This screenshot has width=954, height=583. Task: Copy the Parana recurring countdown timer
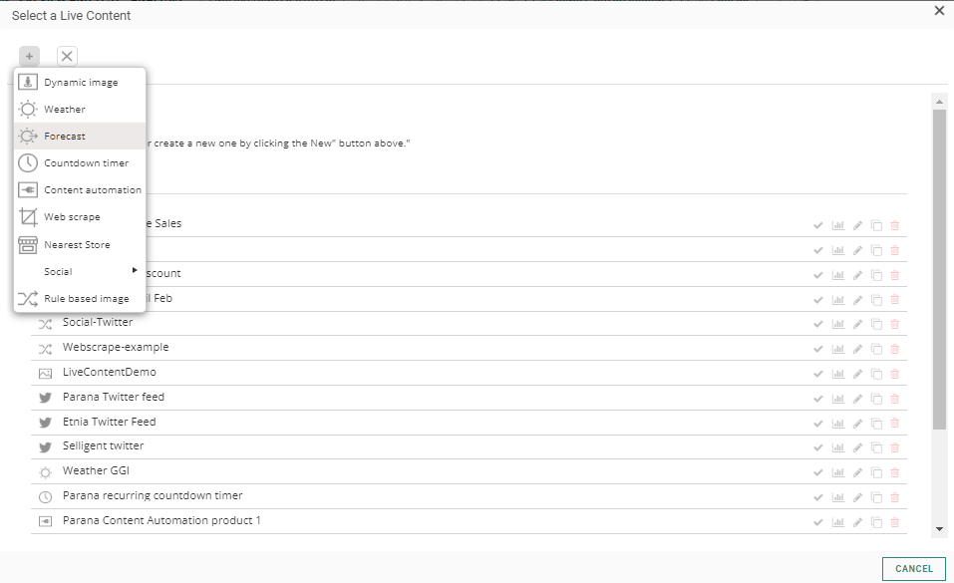tap(875, 496)
